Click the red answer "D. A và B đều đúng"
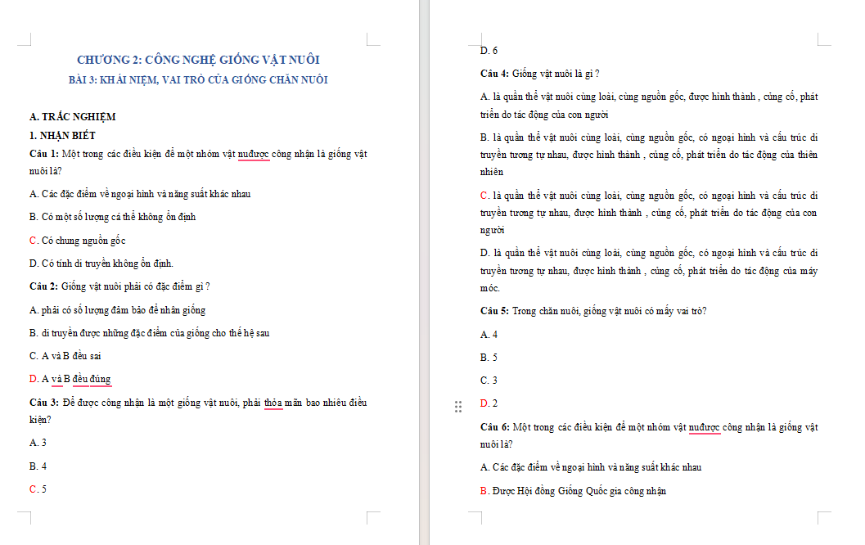Viewport: 865px width, 545px height. [70, 379]
